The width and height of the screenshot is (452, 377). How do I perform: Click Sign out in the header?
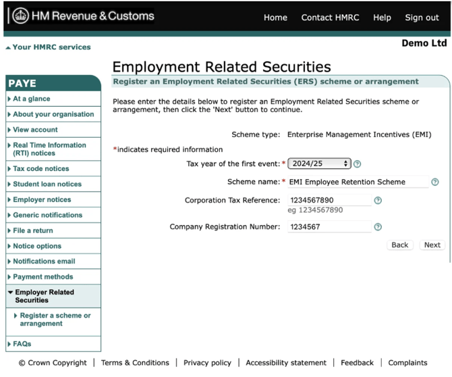(422, 18)
